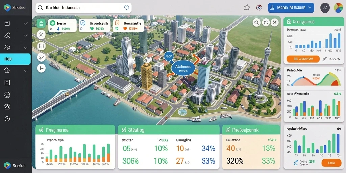Select the Nems tab on the map
This screenshot has width=346, height=173.
[x=62, y=25]
